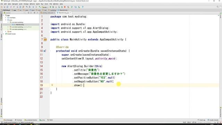The width and height of the screenshot is (222, 125).
Task: Click the red Stop icon
Action: pyautogui.click(x=65, y=7)
